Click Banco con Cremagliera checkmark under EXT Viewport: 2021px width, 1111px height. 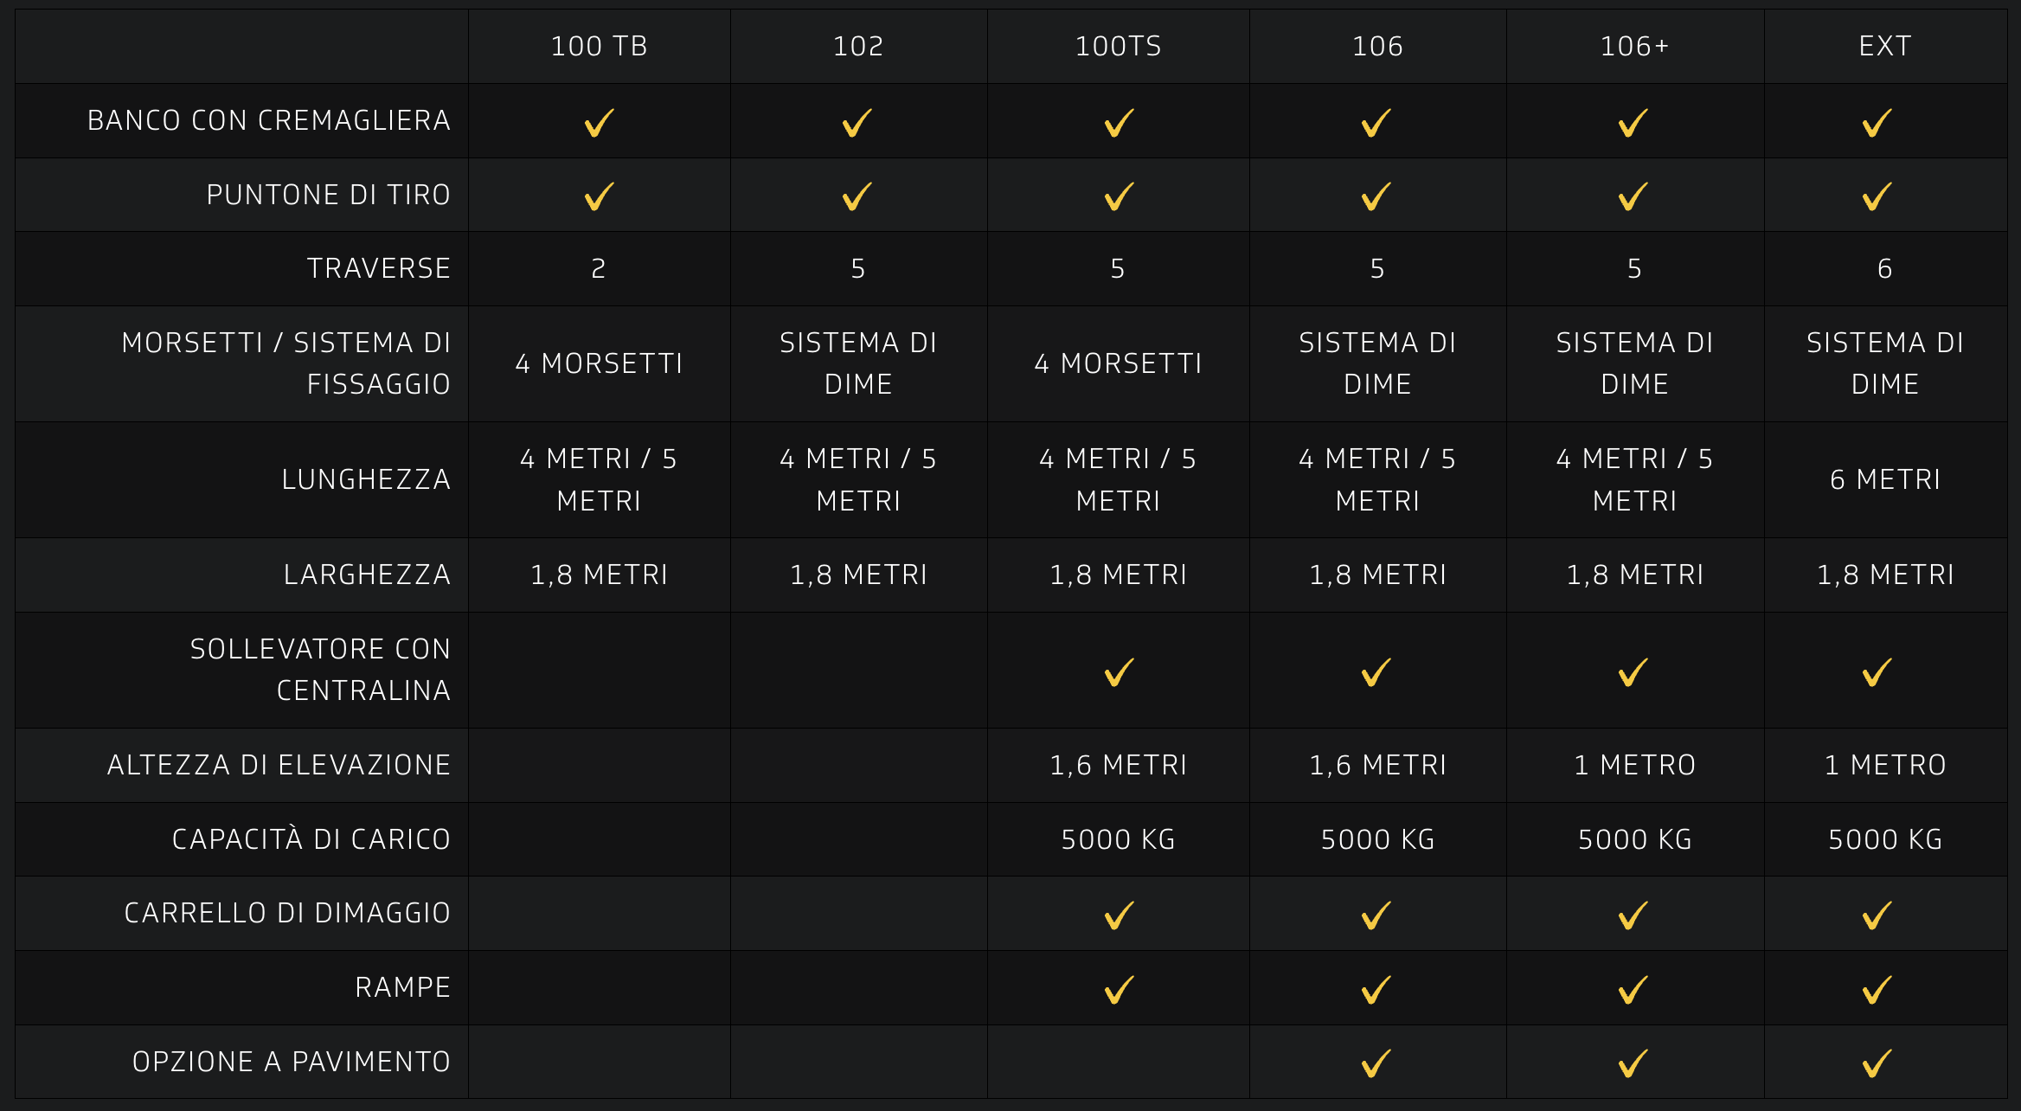(1877, 122)
